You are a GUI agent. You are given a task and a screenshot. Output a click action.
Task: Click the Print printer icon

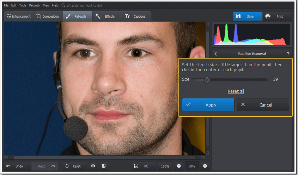click(x=268, y=16)
